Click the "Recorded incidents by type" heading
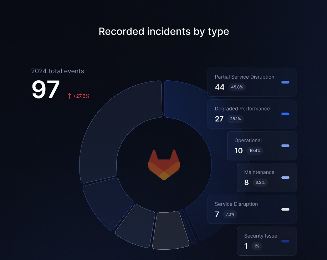 [164, 32]
